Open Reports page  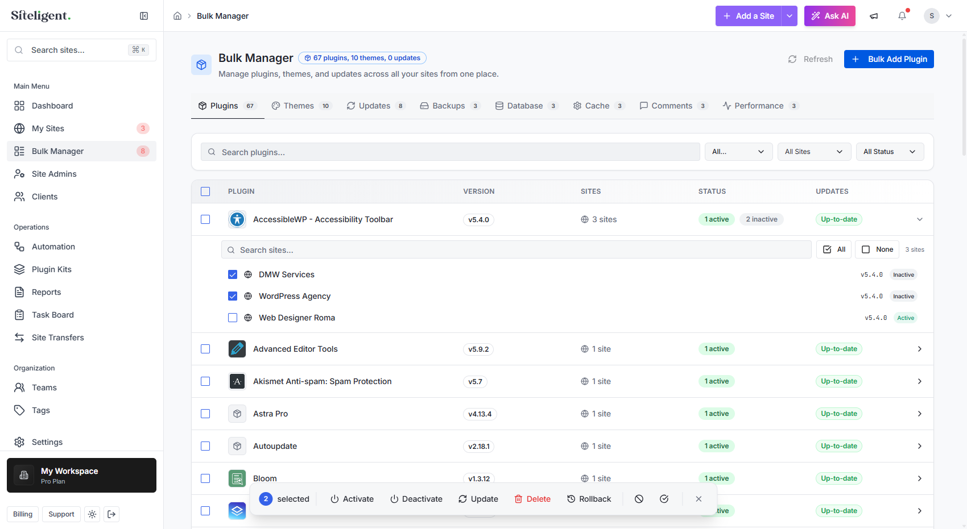point(81,292)
